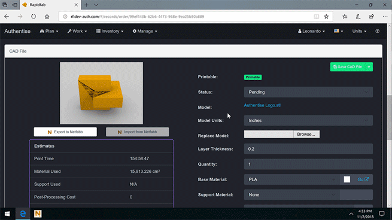
Task: Click the Support Used N/A value
Action: pyautogui.click(x=133, y=184)
